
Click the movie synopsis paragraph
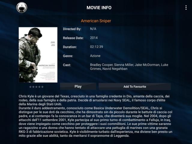click(96, 116)
